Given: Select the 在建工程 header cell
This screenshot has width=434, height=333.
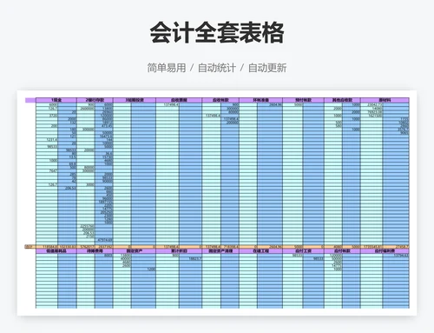Looking at the screenshot, I should point(261,251).
